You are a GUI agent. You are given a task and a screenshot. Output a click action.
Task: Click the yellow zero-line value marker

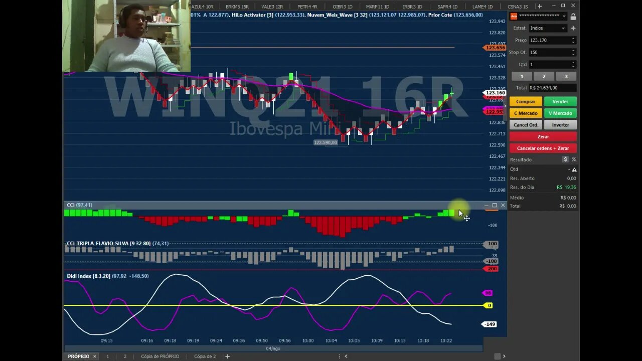point(489,305)
